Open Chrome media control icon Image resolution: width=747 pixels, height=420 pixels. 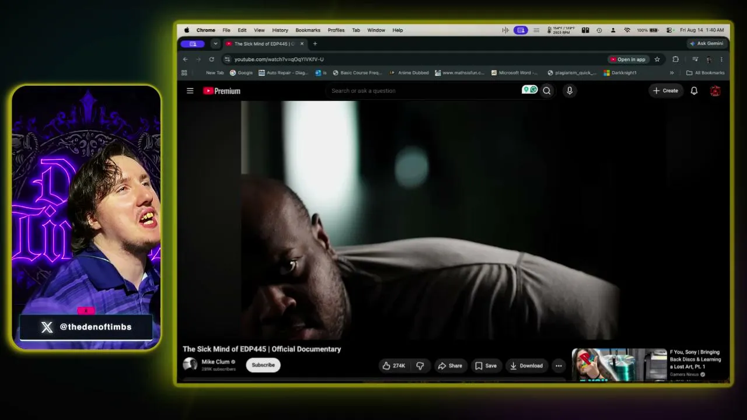[x=695, y=59]
